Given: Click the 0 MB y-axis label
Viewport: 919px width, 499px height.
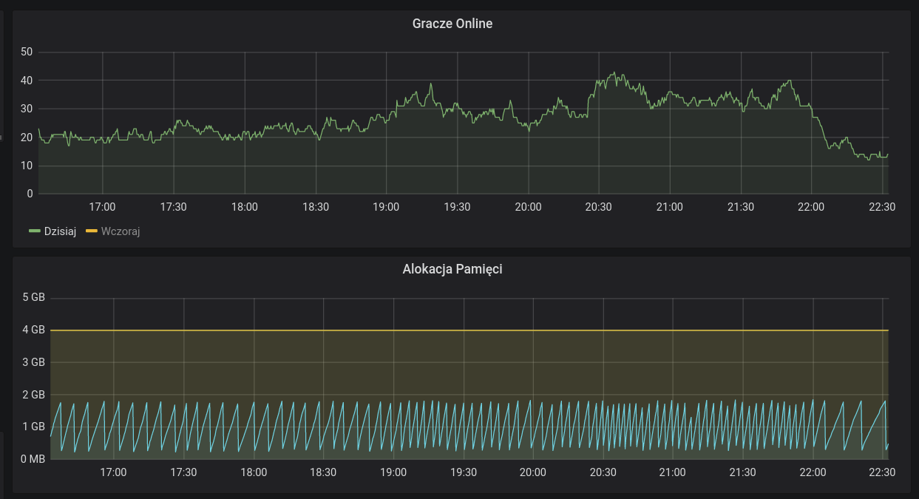Looking at the screenshot, I should click(33, 459).
